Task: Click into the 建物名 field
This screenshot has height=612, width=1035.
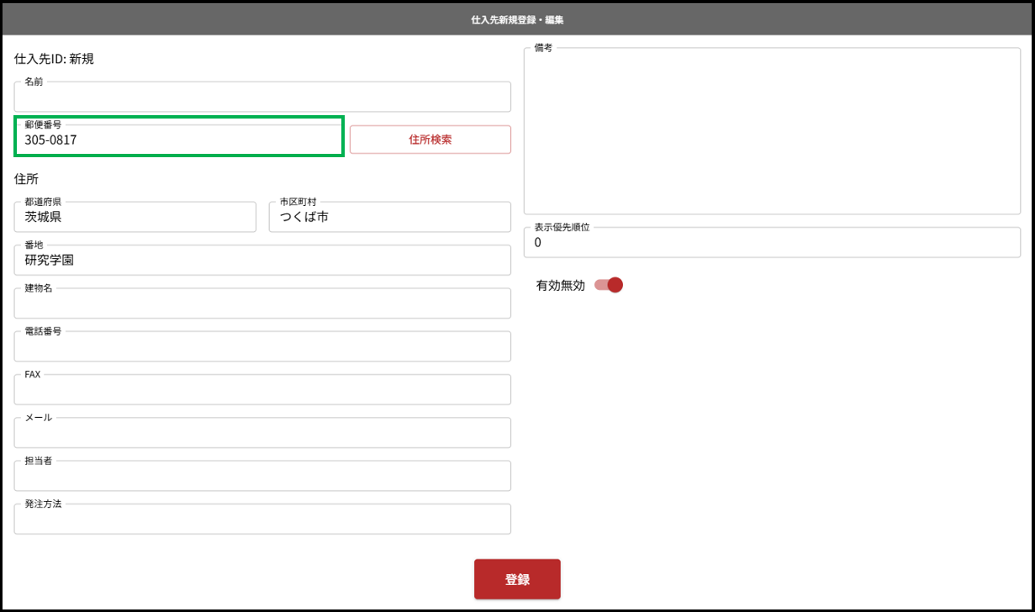Action: tap(262, 304)
